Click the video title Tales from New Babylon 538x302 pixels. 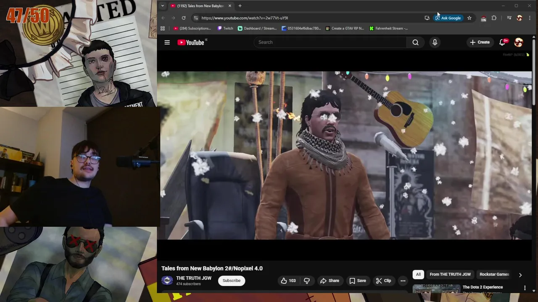tap(212, 268)
